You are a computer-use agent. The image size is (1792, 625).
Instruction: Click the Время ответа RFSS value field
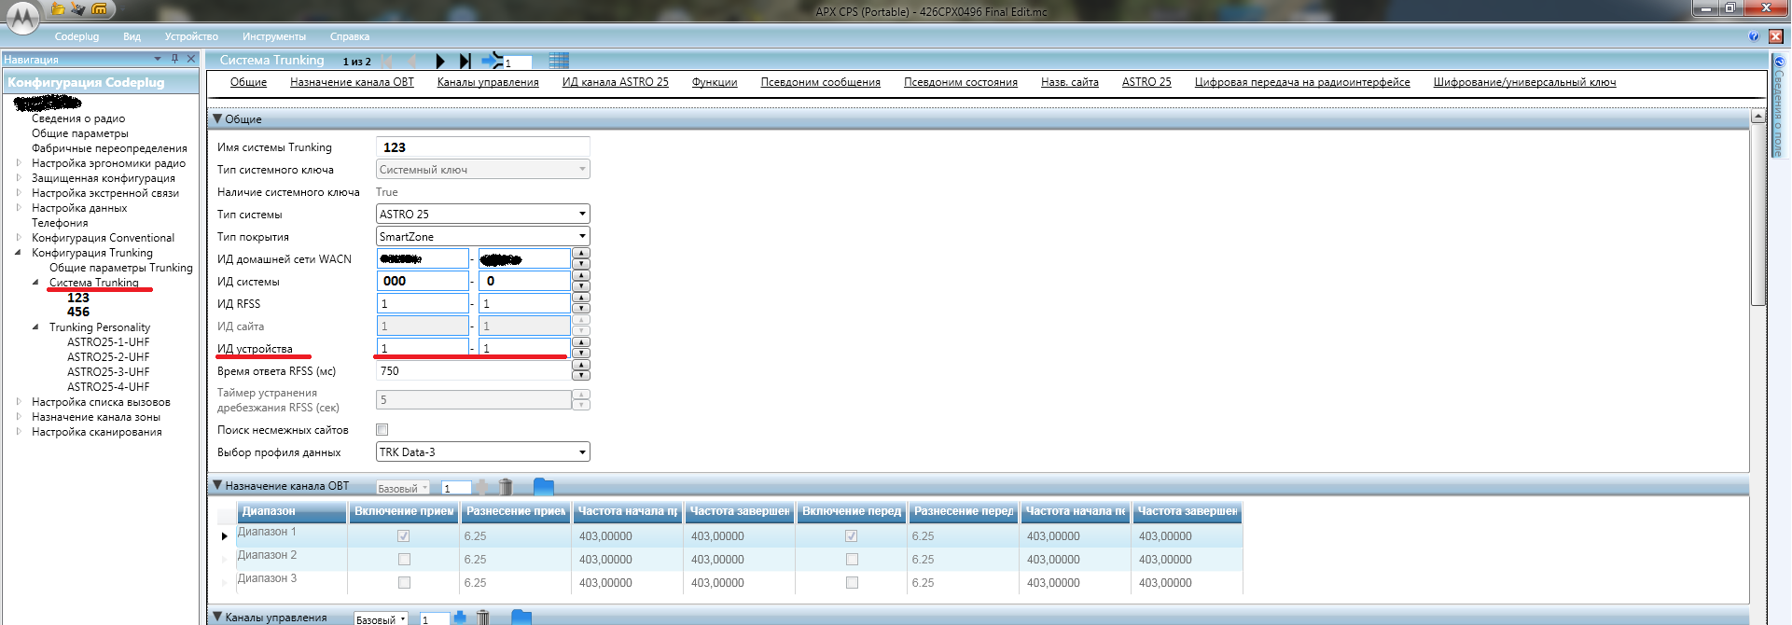(x=474, y=371)
